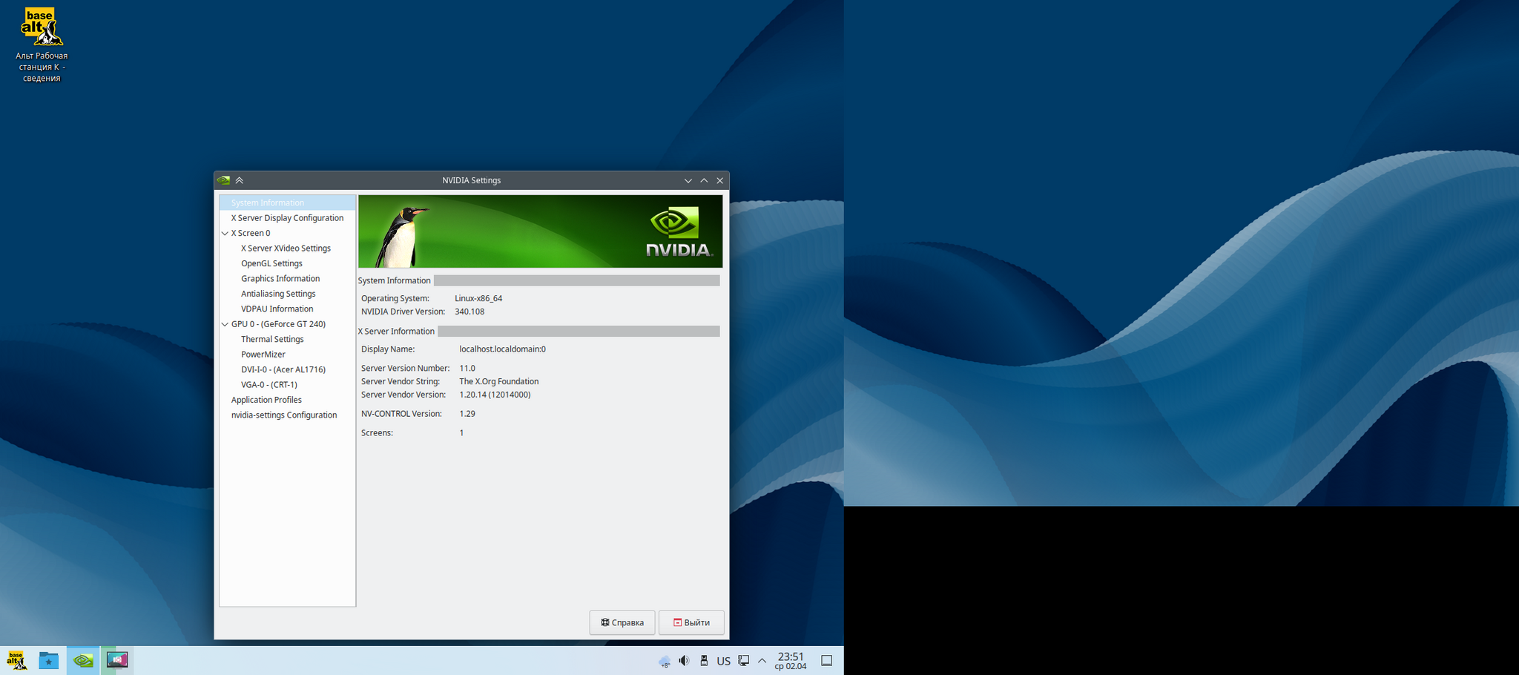Open Graphics Information page
This screenshot has height=675, width=1519.
[x=280, y=279]
